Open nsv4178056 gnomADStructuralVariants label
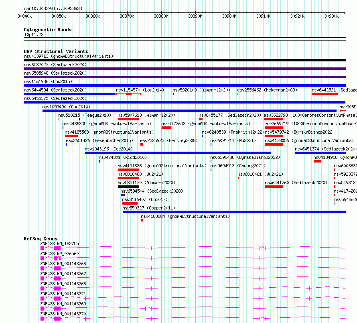 309,140
